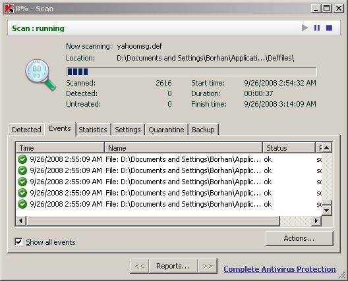Viewport: 348px width, 281px height.
Task: Go to previous report with << button
Action: click(x=140, y=266)
